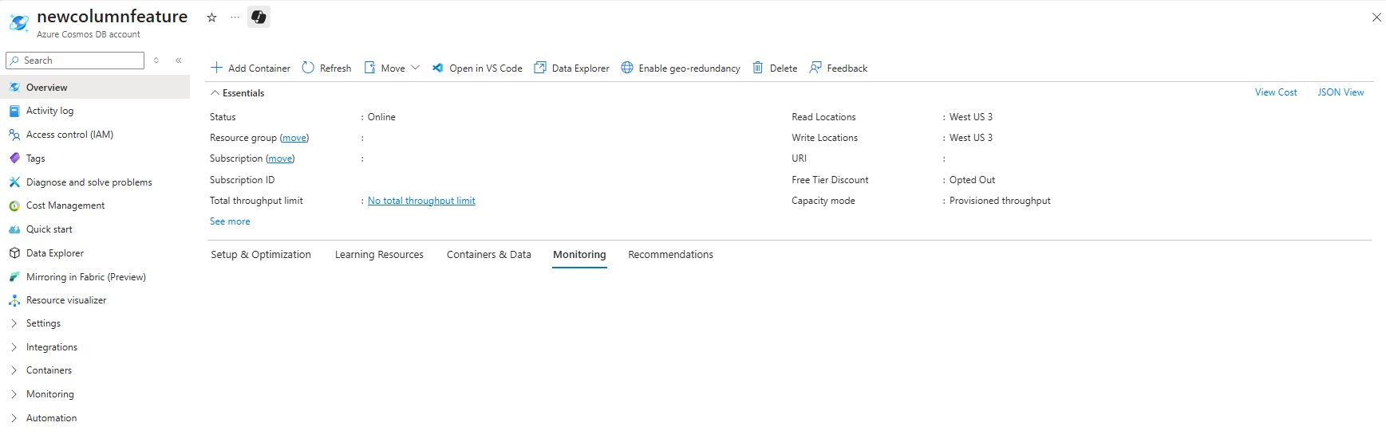Click the Activity log icon
The width and height of the screenshot is (1386, 442).
[14, 111]
